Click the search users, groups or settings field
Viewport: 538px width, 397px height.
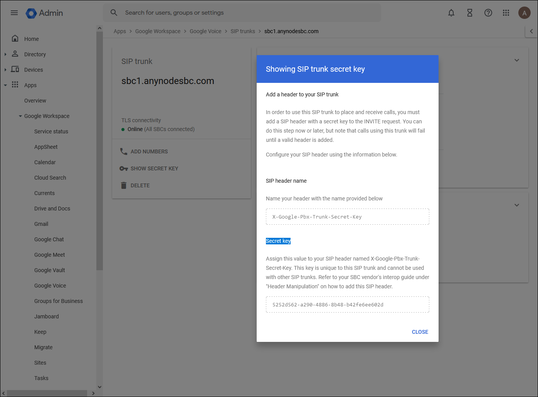point(242,13)
